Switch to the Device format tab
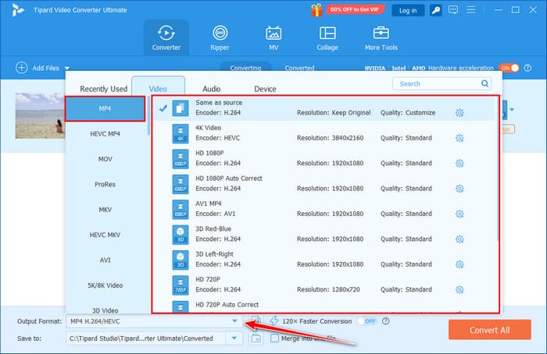The width and height of the screenshot is (547, 354). coord(265,89)
